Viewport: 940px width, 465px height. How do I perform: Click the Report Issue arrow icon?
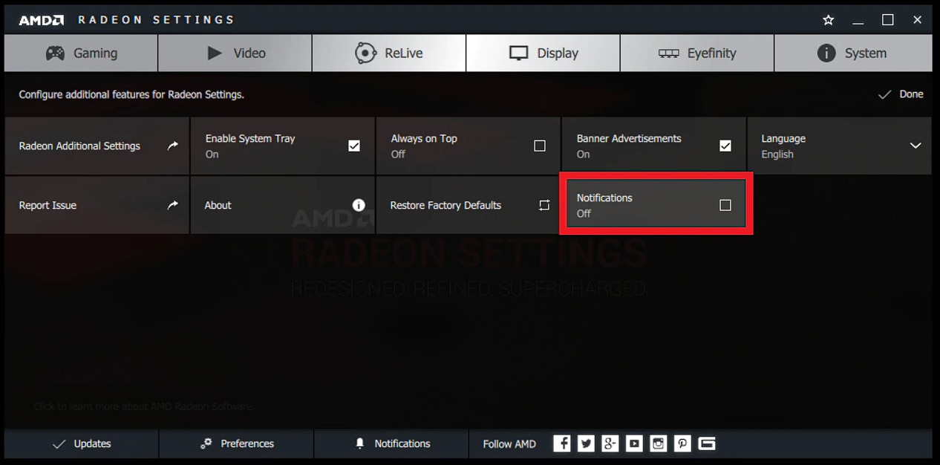173,205
